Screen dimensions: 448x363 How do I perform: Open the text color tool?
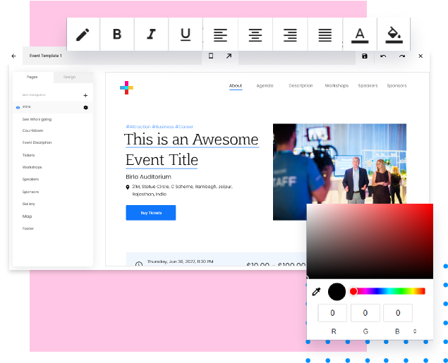pos(360,35)
